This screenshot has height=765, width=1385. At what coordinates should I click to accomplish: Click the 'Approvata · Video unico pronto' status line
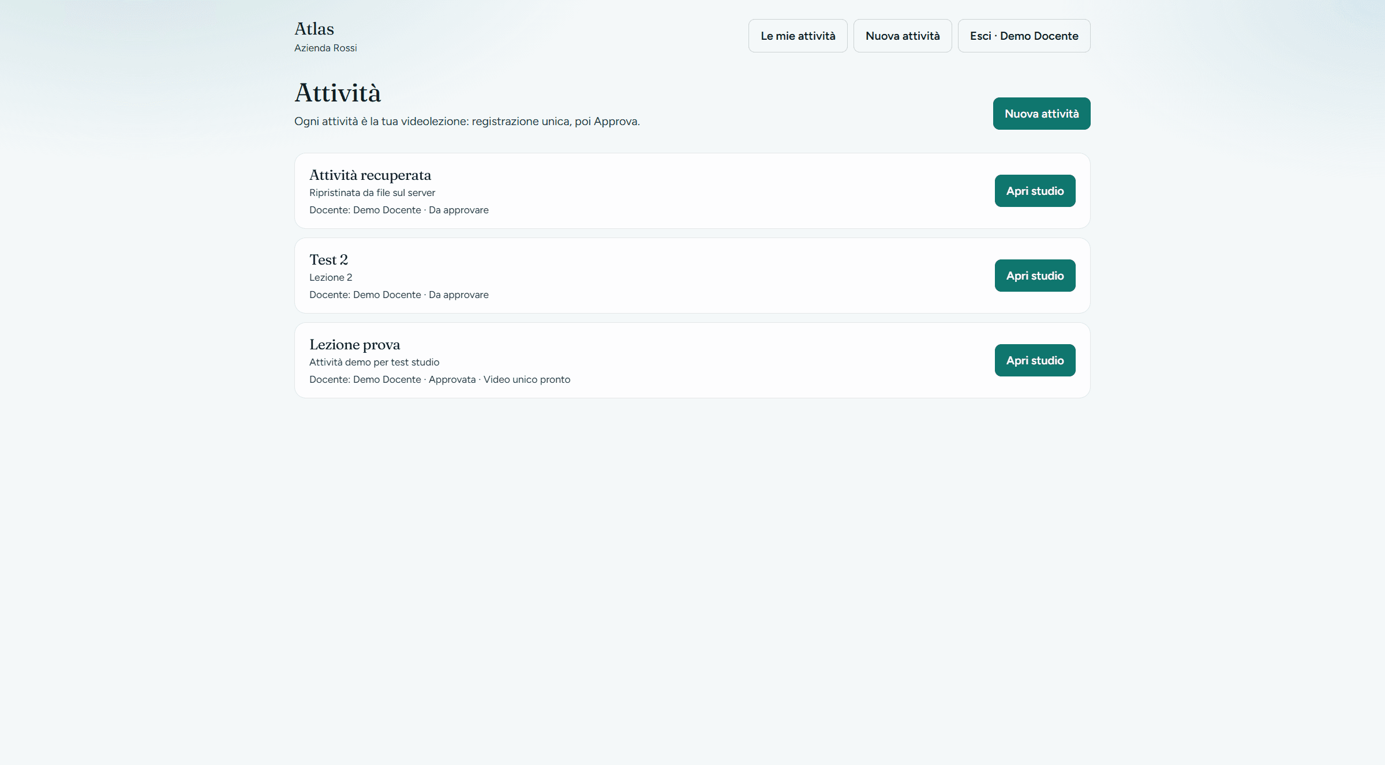point(499,379)
